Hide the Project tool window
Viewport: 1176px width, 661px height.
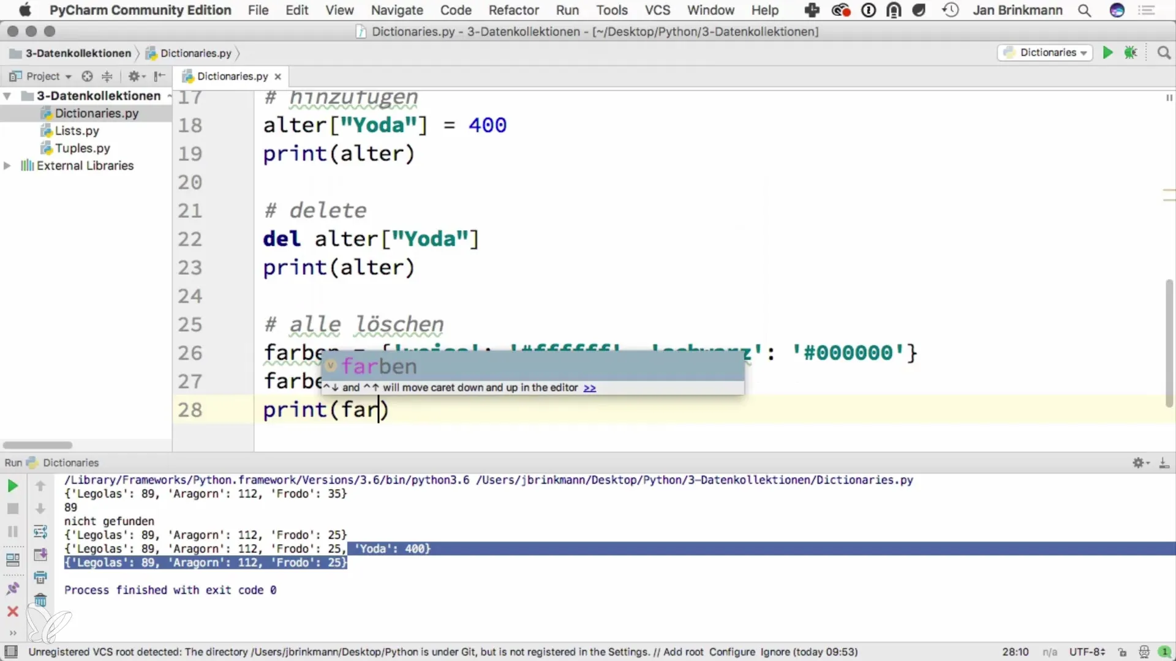[x=160, y=76]
